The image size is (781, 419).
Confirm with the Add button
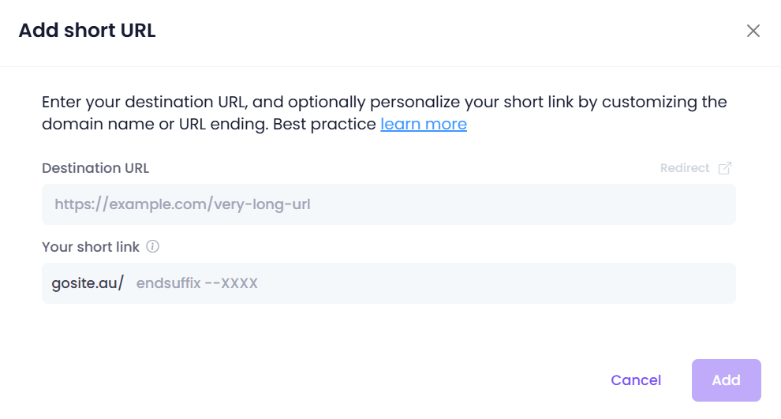click(727, 380)
